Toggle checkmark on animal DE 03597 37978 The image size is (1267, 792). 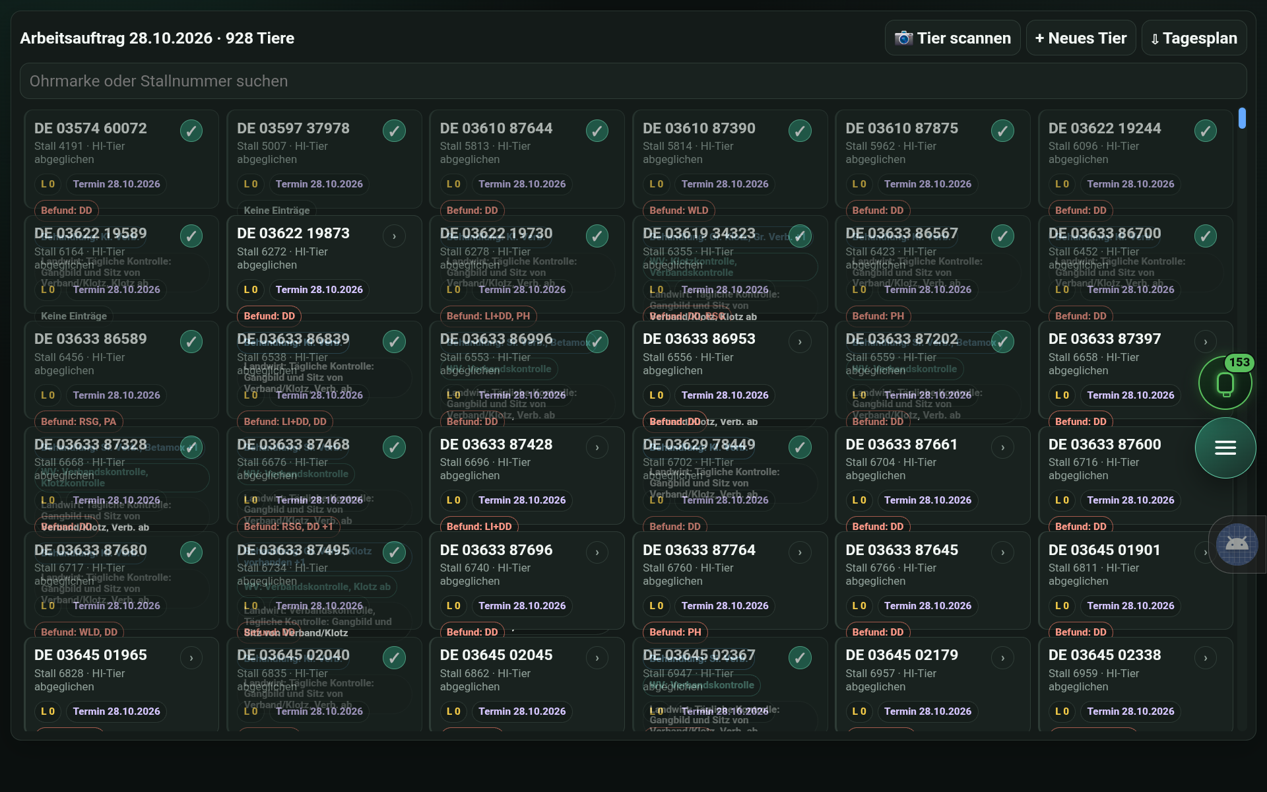pyautogui.click(x=394, y=131)
